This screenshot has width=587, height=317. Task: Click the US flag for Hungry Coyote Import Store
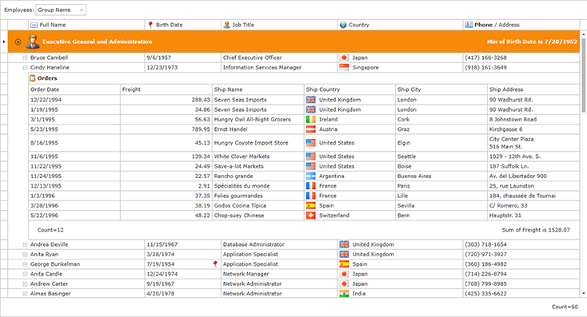(311, 143)
